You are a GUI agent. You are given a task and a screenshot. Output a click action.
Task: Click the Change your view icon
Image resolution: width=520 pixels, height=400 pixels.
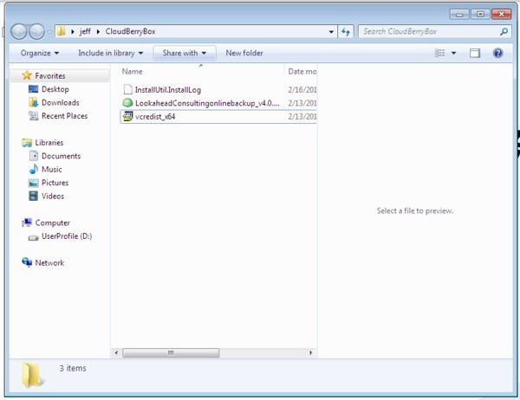click(x=439, y=53)
